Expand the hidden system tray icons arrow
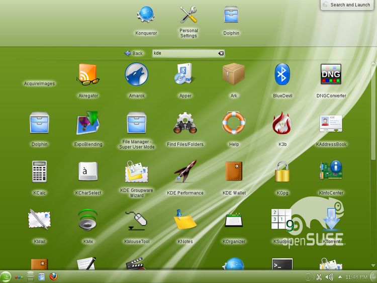 (340, 277)
